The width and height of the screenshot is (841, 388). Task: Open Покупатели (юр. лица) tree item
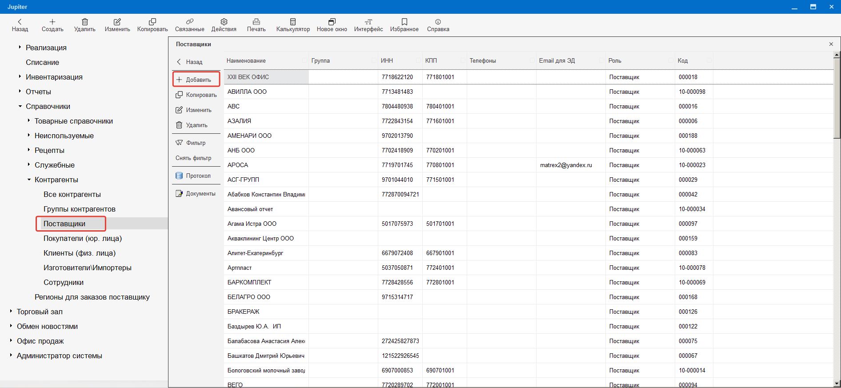point(83,238)
